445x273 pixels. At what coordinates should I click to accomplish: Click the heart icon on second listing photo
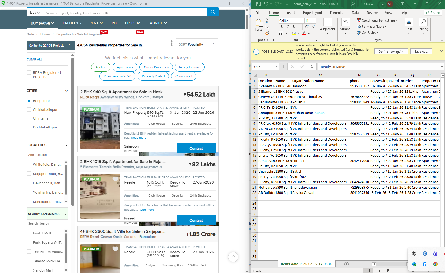click(115, 179)
